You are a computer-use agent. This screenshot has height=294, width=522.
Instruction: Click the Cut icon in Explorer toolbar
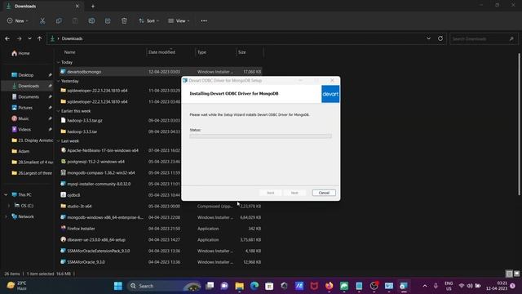42,20
